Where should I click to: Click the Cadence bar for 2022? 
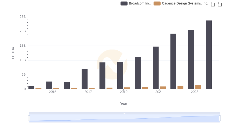180,87
